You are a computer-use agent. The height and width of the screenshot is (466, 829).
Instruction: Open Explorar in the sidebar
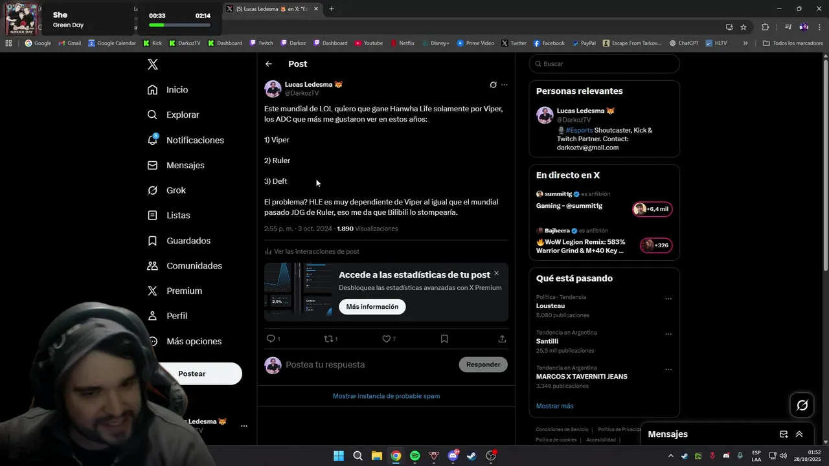(x=174, y=115)
